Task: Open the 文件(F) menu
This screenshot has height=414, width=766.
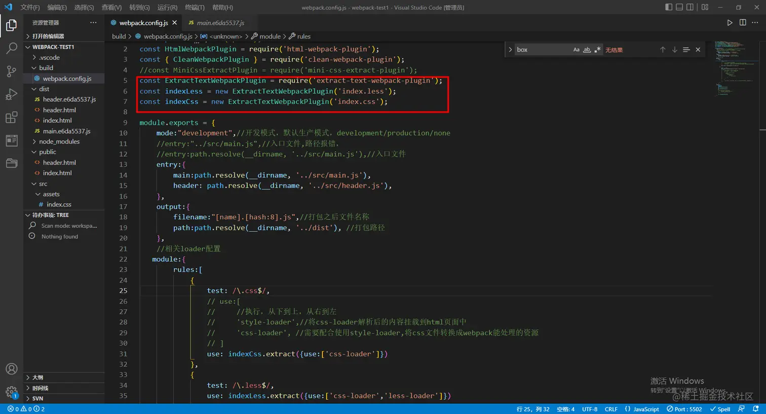Action: (30, 7)
